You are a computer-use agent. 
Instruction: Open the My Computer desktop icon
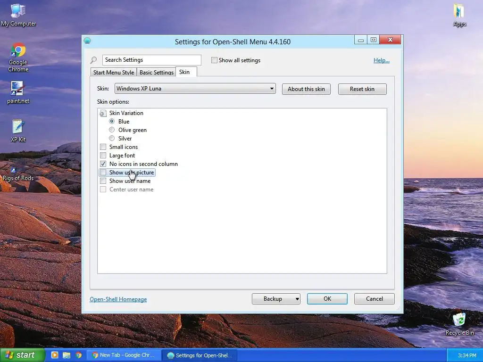coord(18,15)
